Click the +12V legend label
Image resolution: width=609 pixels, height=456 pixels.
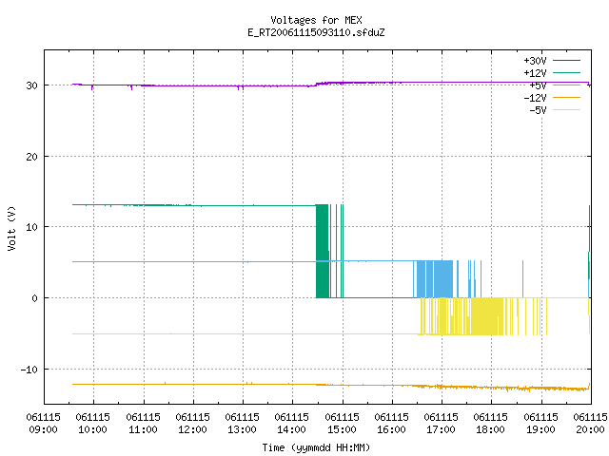(535, 73)
